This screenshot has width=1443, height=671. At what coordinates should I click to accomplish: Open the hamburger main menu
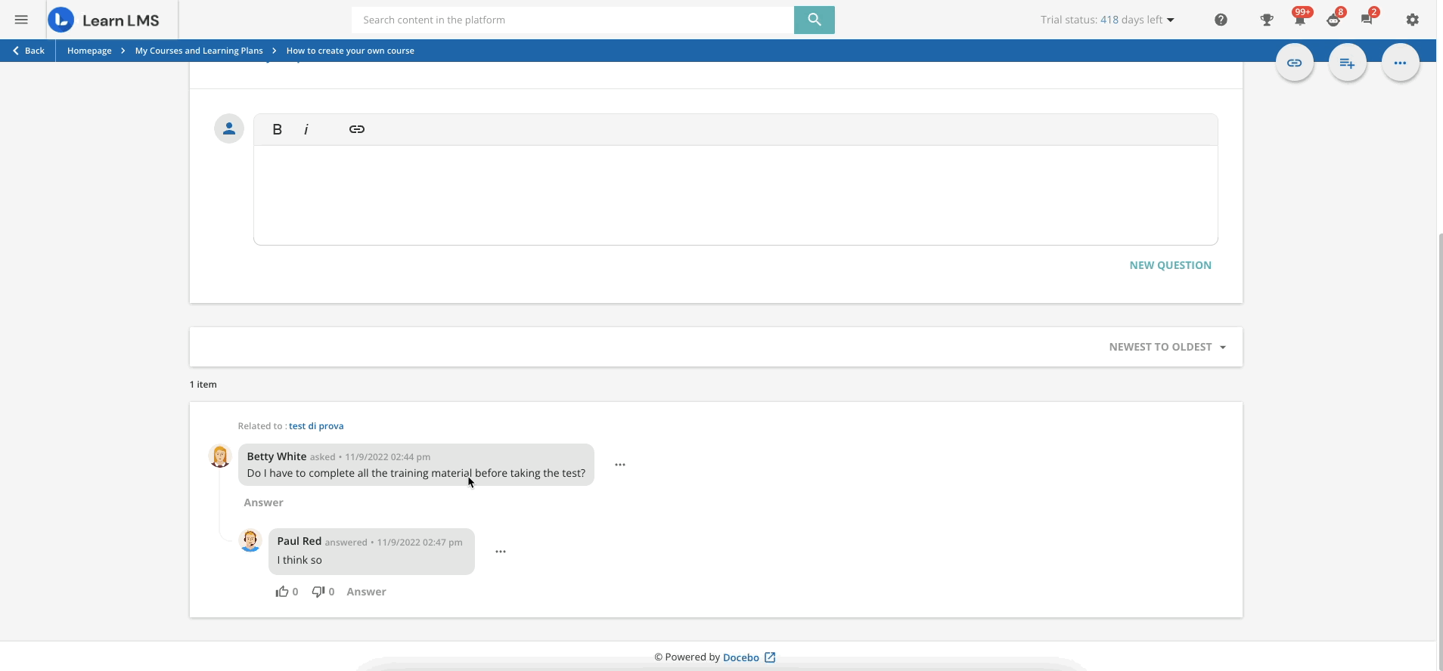pos(21,20)
